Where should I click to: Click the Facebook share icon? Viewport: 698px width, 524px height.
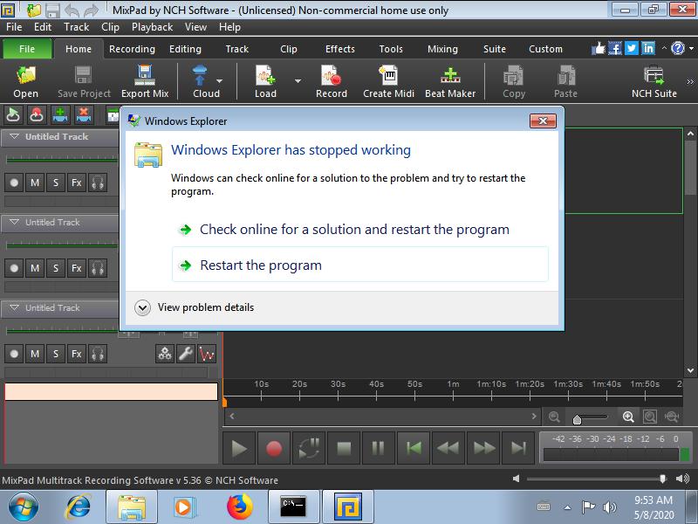click(615, 48)
